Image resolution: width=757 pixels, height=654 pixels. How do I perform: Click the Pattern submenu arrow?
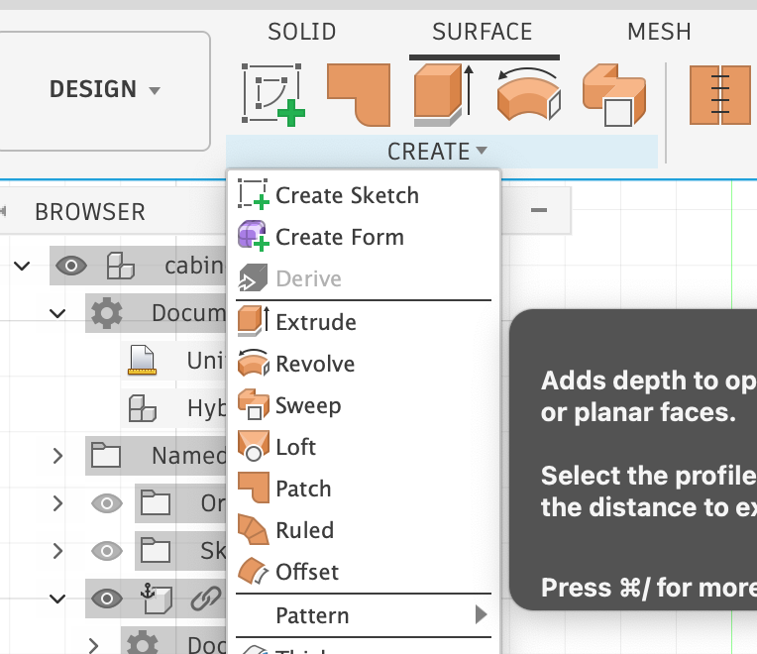pos(481,615)
